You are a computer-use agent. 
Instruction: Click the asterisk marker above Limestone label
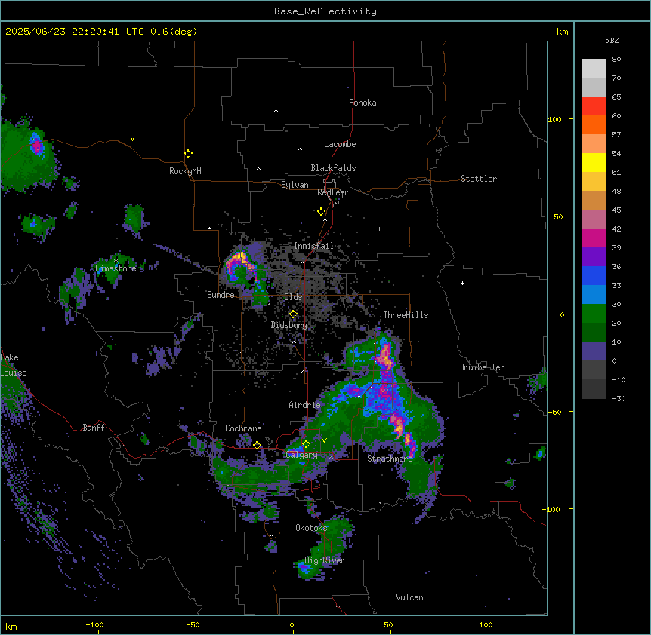tap(116, 260)
